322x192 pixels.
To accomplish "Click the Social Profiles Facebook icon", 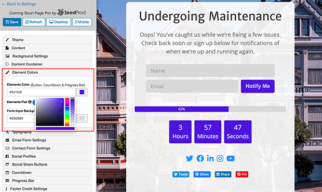I will point(7,156).
